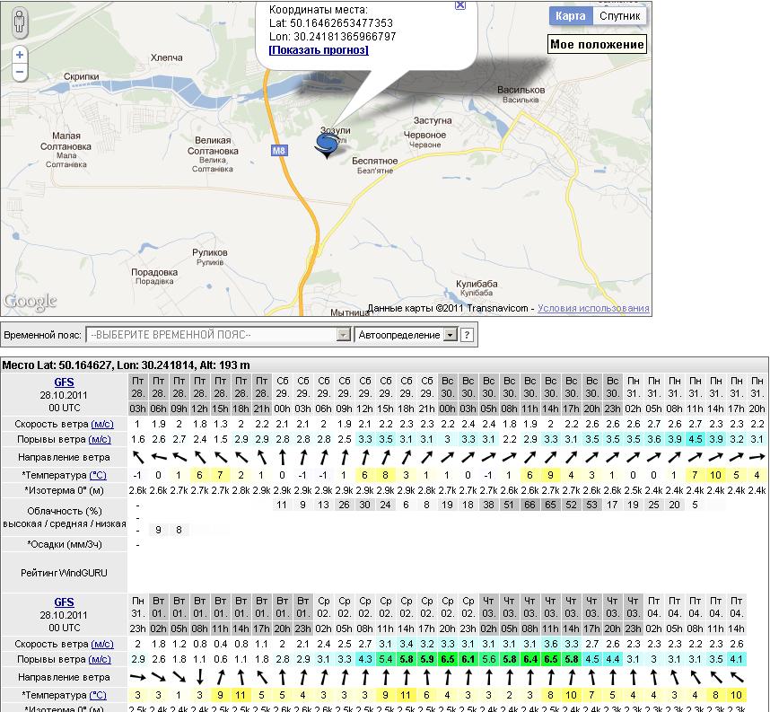Viewport: 770px width, 712px height.
Task: Change wind speed units м/с link
Action: (x=101, y=423)
